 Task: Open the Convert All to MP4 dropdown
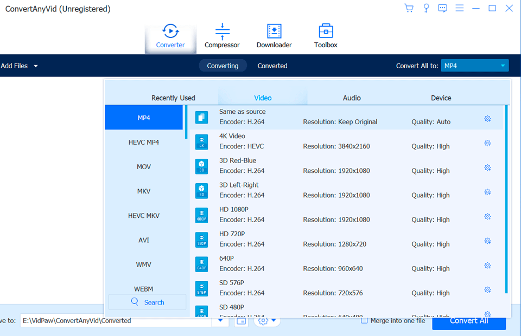(x=474, y=65)
